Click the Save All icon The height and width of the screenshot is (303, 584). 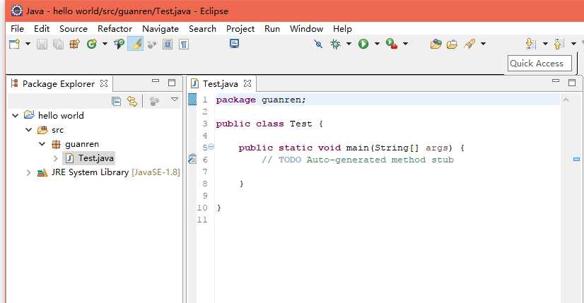[58, 44]
